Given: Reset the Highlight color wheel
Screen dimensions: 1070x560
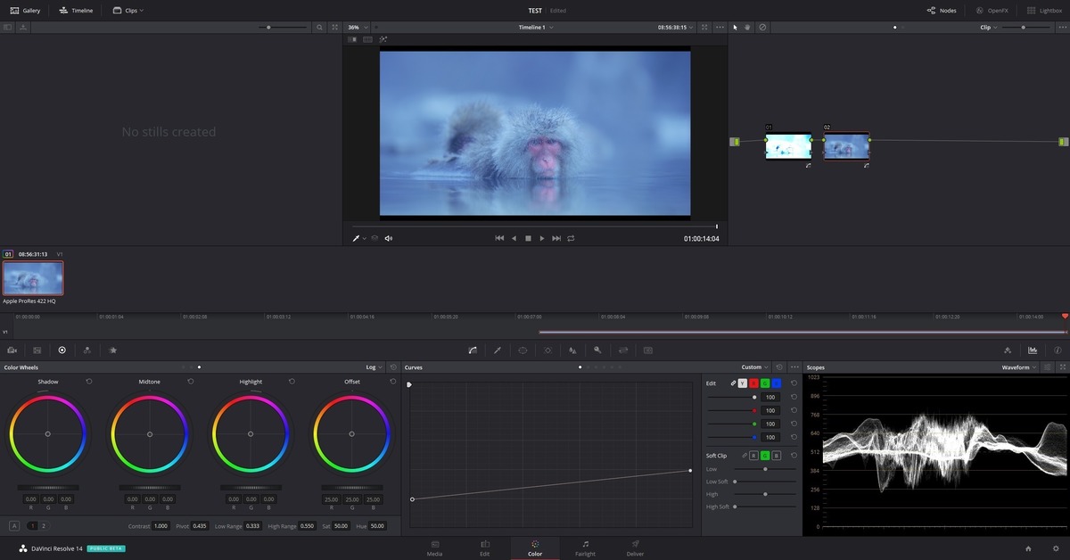Looking at the screenshot, I should (x=292, y=382).
